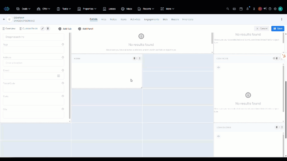
Task: Expand the Reports menu
Action: (x=146, y=9)
